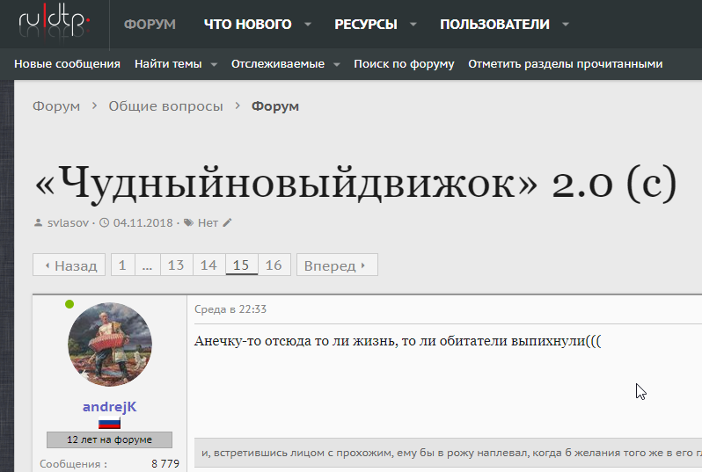The image size is (702, 472).
Task: Open Поиск по форуму link
Action: [404, 64]
